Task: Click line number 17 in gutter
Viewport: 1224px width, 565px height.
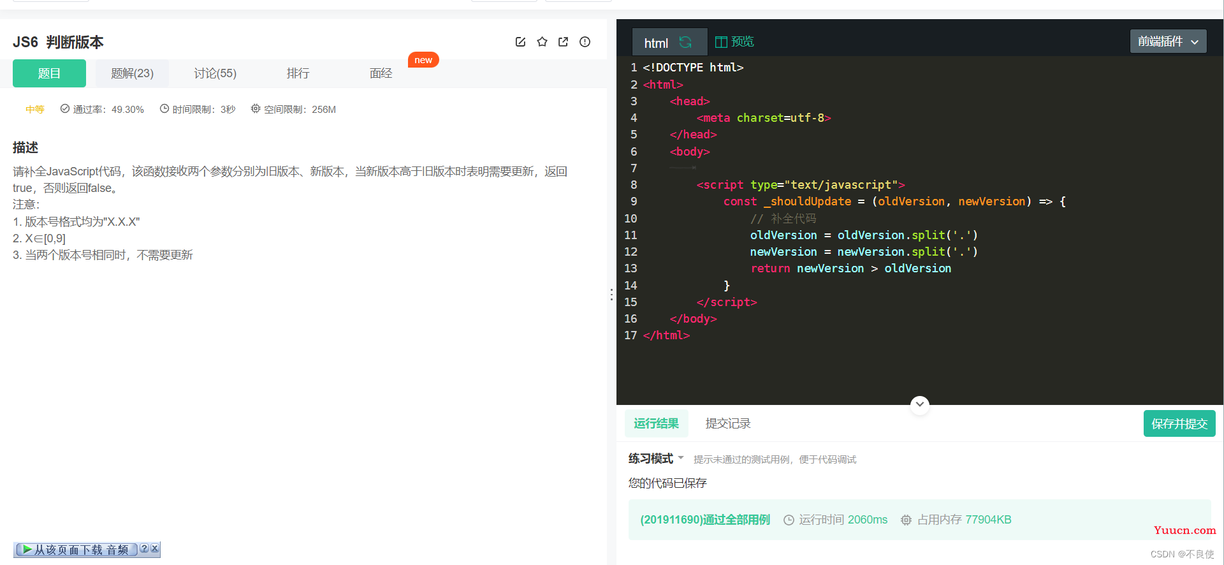Action: pos(630,335)
